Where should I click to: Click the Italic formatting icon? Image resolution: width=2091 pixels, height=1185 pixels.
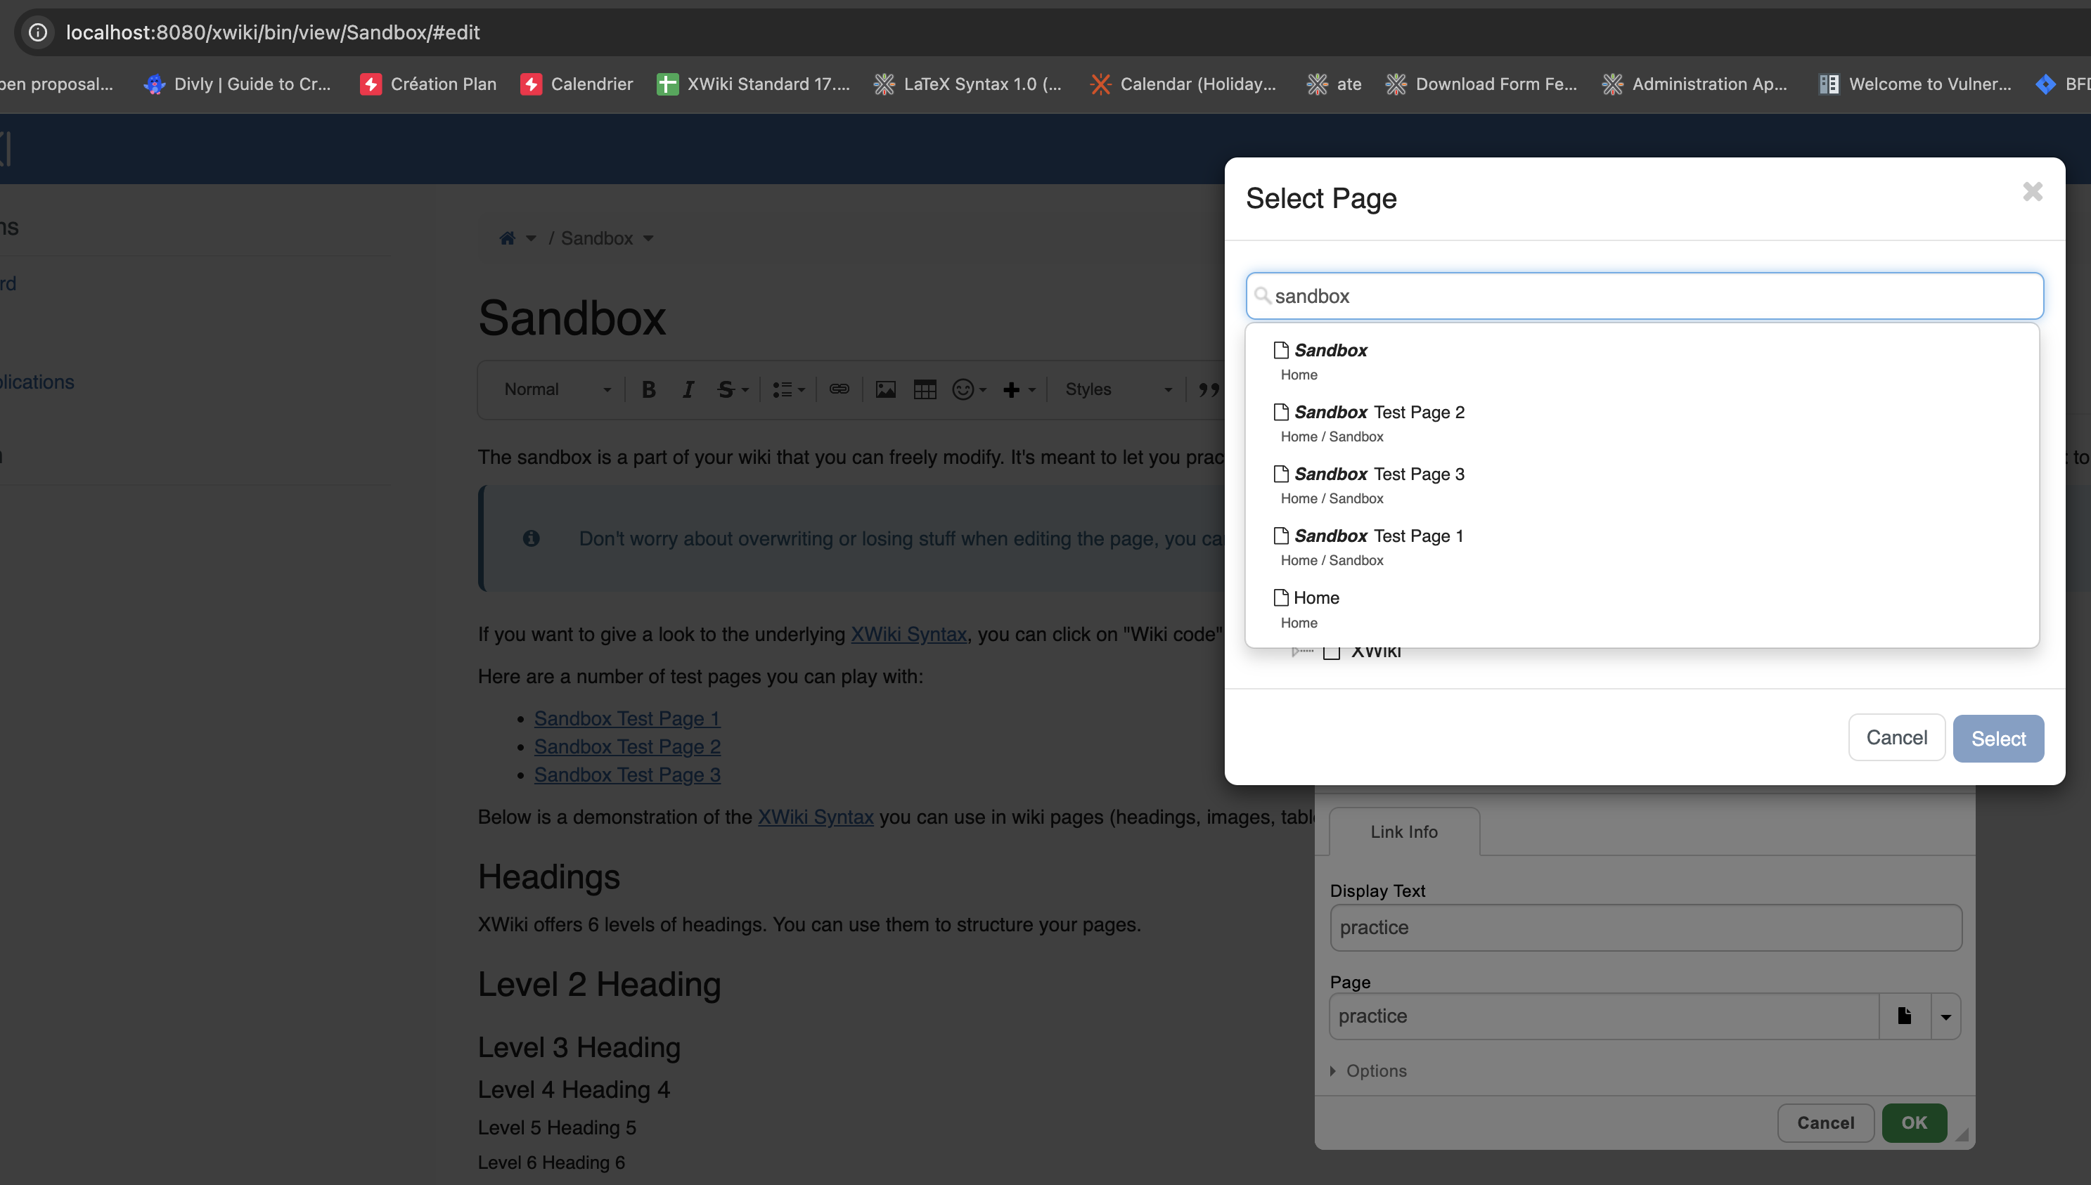(x=688, y=390)
